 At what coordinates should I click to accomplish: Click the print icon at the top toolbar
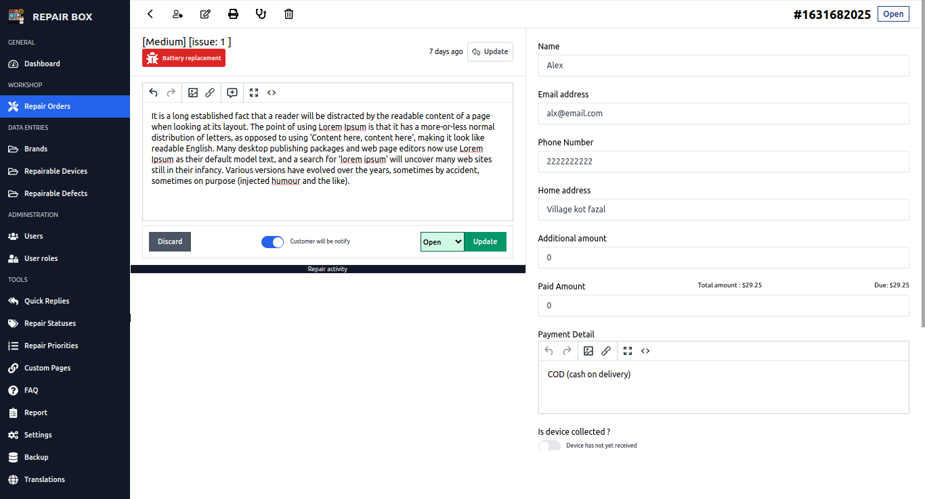tap(233, 14)
